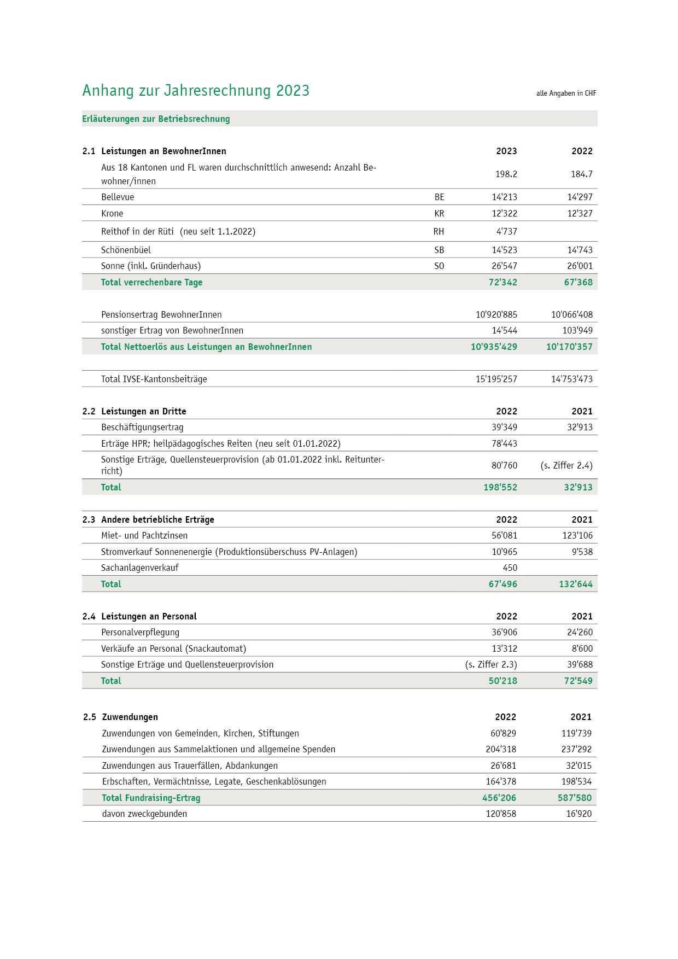
Task: Click the 'Total Fundraising-Ertrag' row label
Action: (151, 798)
